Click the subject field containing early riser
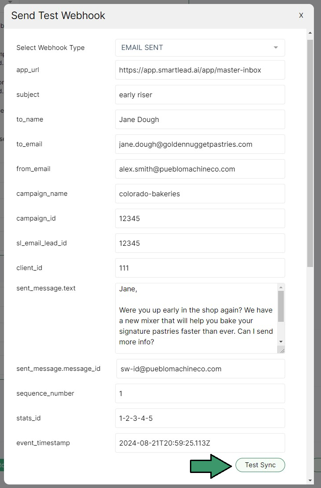 coord(200,95)
